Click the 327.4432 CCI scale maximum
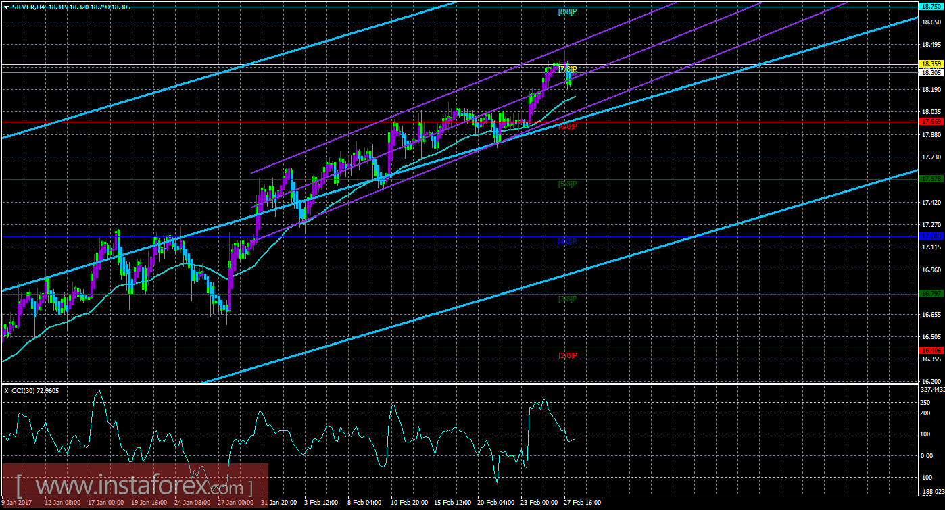Viewport: 945px width, 510px height. coord(932,390)
